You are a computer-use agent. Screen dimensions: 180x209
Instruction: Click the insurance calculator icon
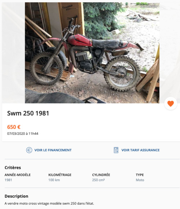pyautogui.click(x=116, y=150)
